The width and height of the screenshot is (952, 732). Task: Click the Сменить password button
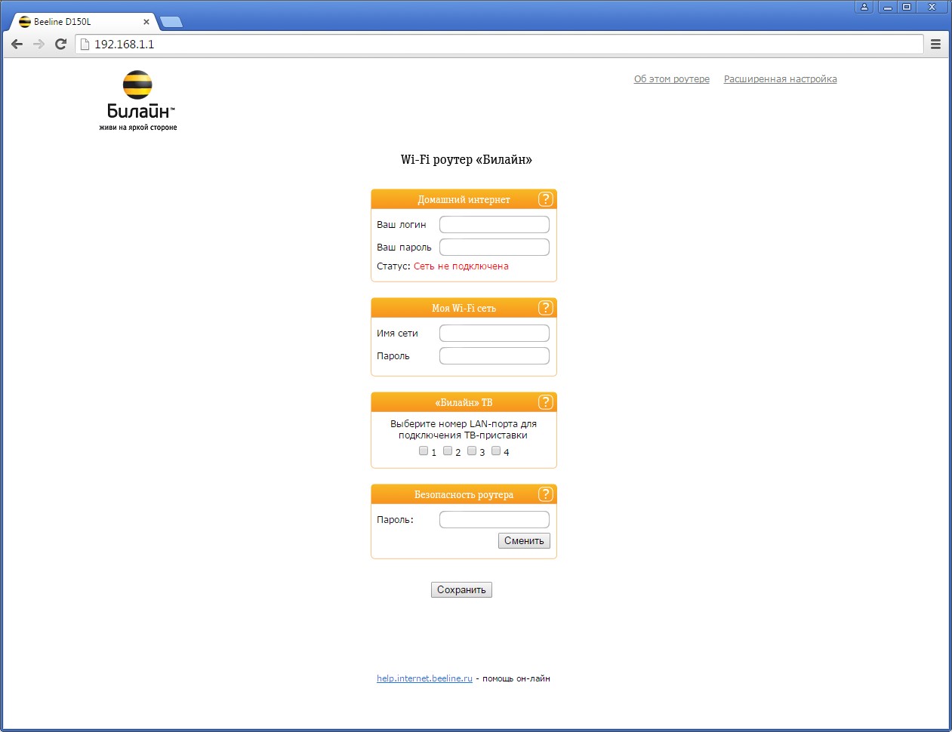pyautogui.click(x=524, y=540)
